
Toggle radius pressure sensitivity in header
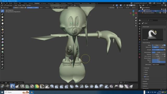click(x=25, y=8)
